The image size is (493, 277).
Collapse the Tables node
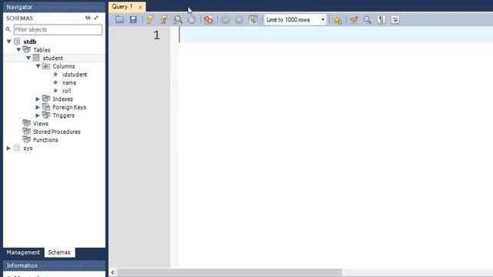pos(18,49)
